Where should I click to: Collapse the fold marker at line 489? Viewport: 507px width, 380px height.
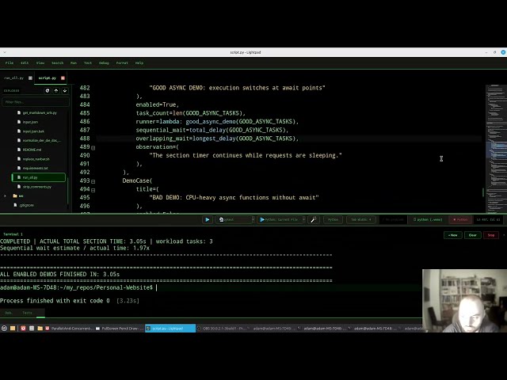(x=93, y=148)
